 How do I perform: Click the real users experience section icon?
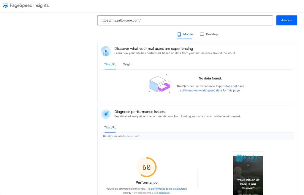tap(106, 51)
